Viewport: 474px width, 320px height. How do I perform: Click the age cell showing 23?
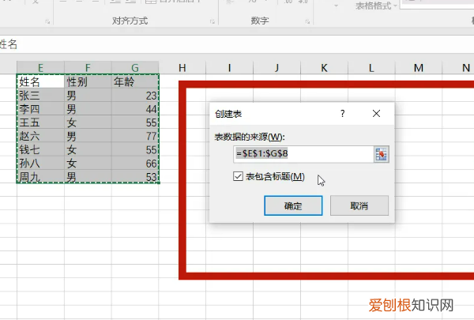pyautogui.click(x=135, y=95)
